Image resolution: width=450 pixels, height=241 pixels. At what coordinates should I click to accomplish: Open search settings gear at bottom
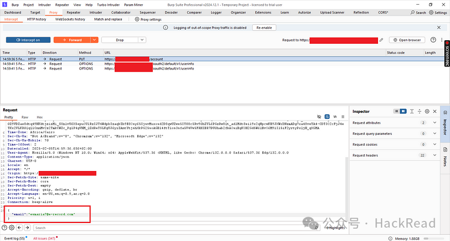point(12,228)
